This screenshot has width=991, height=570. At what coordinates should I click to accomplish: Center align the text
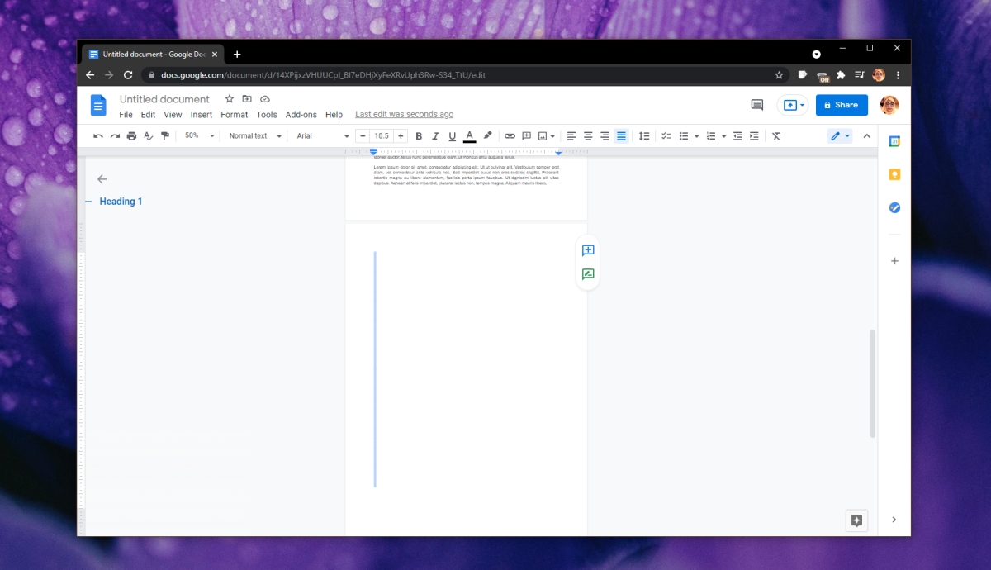point(588,136)
